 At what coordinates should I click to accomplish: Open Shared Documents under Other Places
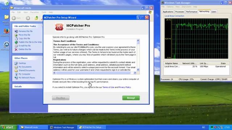click(27, 70)
